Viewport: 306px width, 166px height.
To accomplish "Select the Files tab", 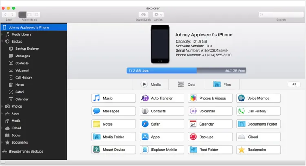I will click(222, 85).
